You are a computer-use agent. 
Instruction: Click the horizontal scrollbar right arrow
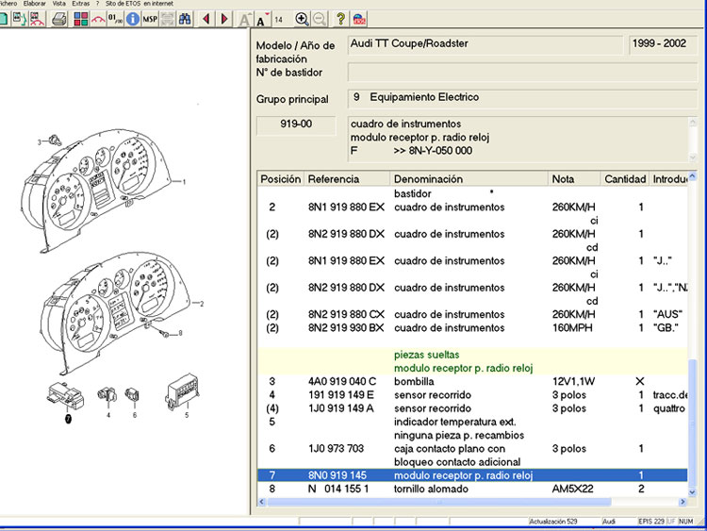pos(682,504)
